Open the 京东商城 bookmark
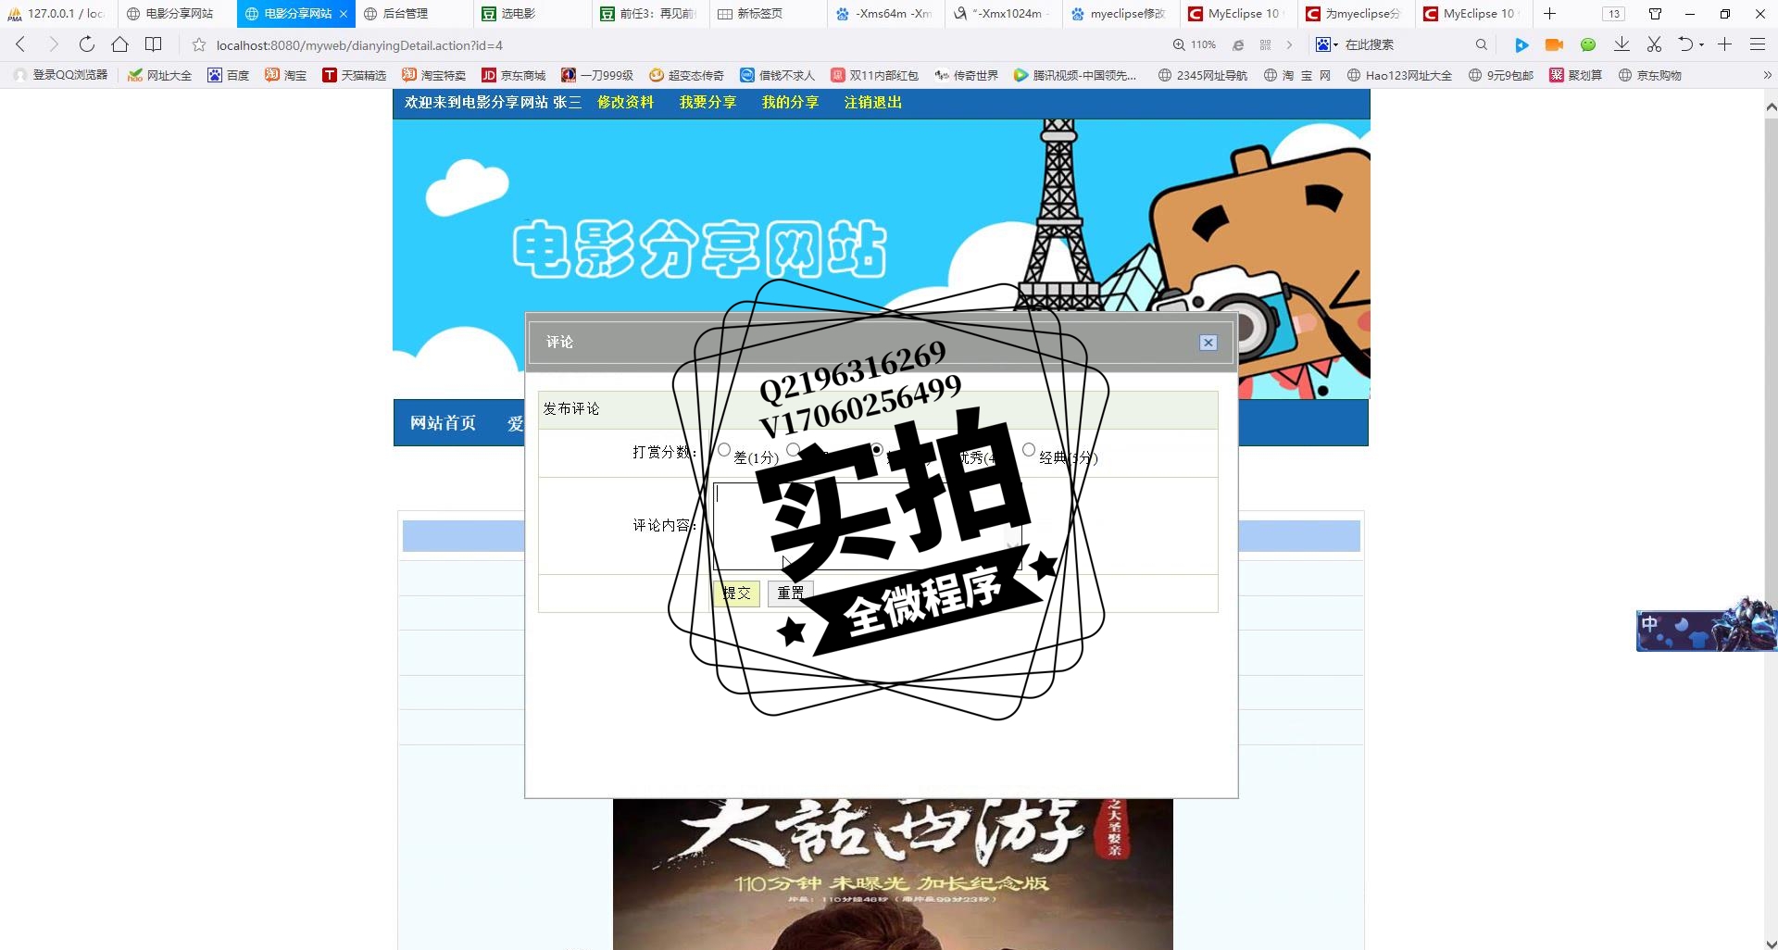 coord(513,75)
